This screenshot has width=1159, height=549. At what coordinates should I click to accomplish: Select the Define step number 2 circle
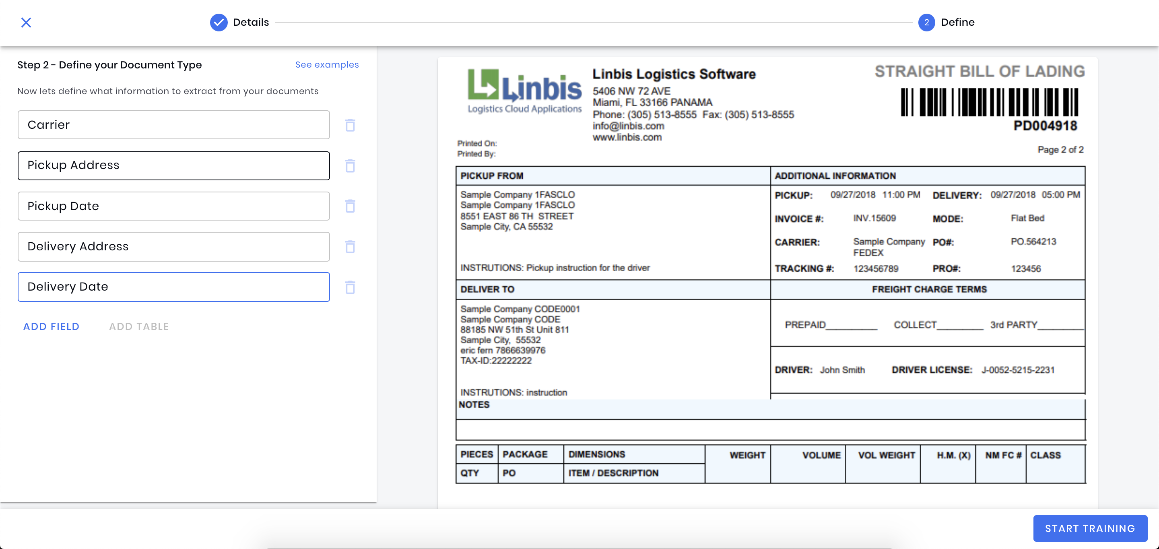[x=926, y=23]
